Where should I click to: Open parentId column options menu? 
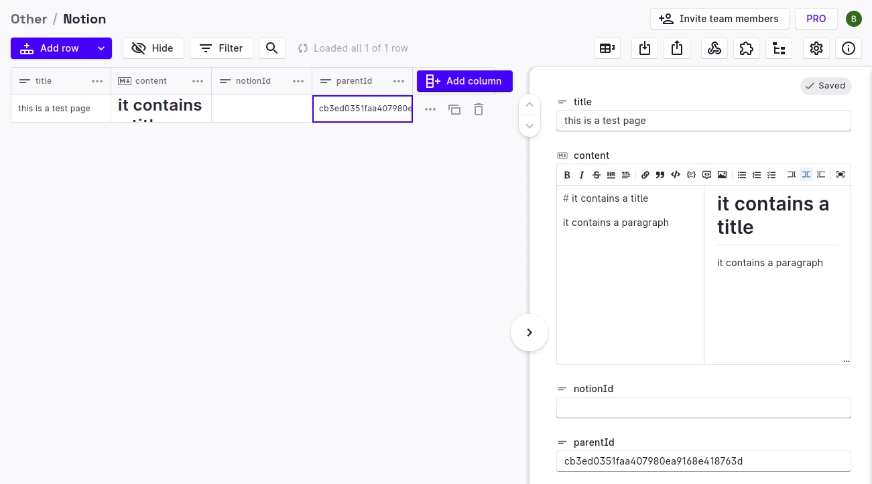pos(399,81)
